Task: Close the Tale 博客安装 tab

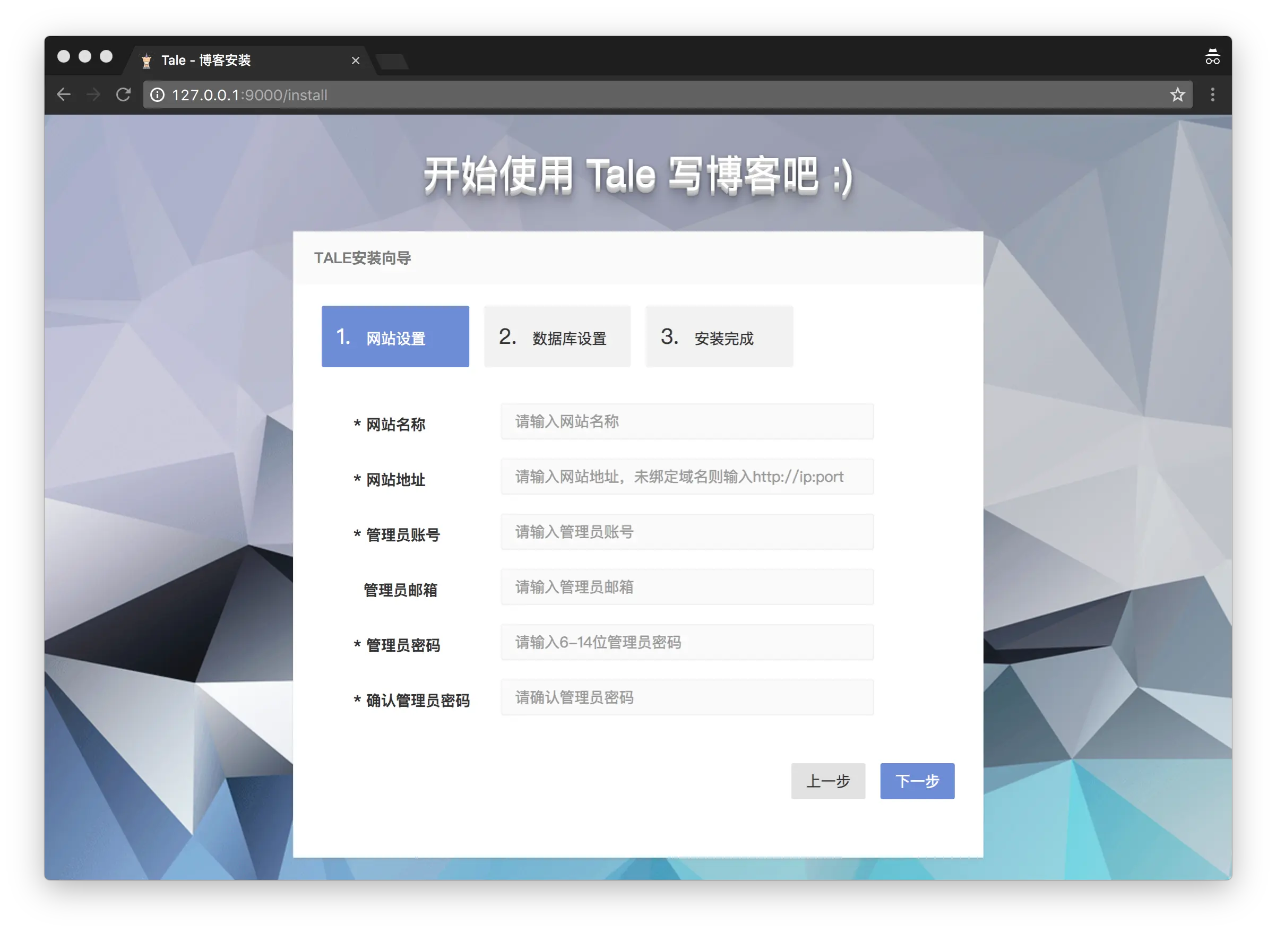Action: [355, 61]
